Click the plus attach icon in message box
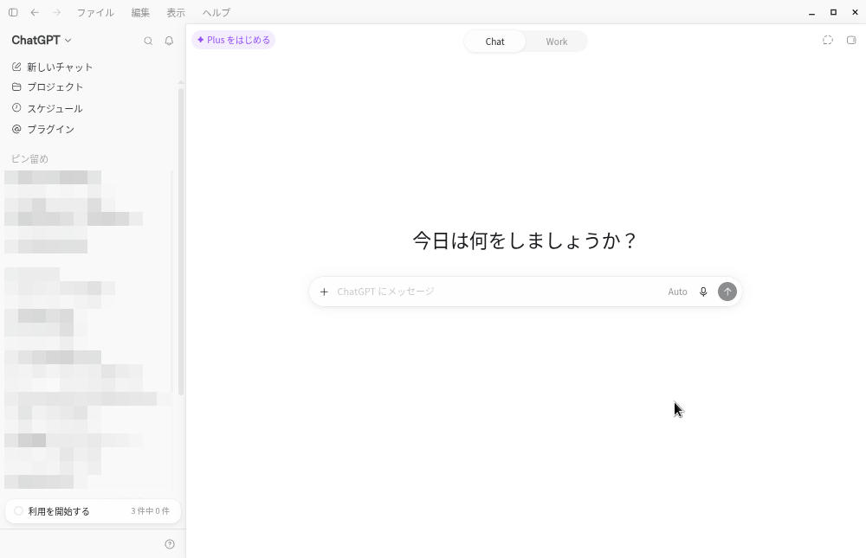Viewport: 866px width, 558px height. pyautogui.click(x=324, y=292)
